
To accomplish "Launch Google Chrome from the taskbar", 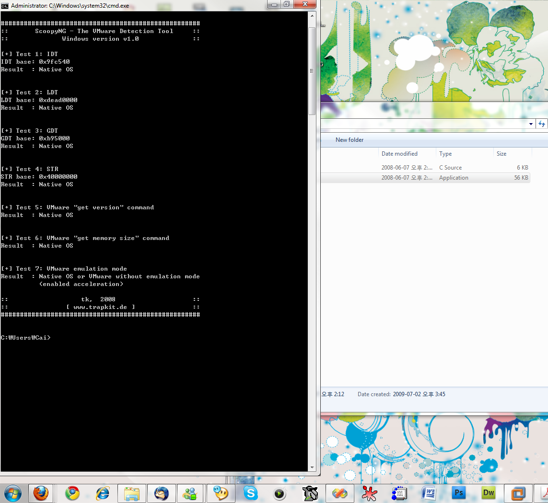I will (x=72, y=492).
